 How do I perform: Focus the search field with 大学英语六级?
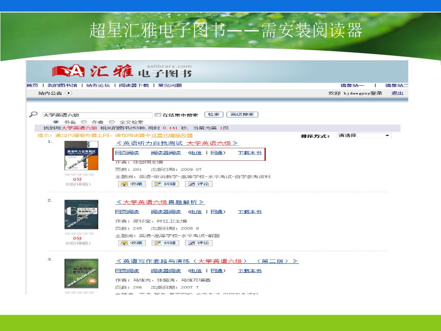click(x=97, y=115)
